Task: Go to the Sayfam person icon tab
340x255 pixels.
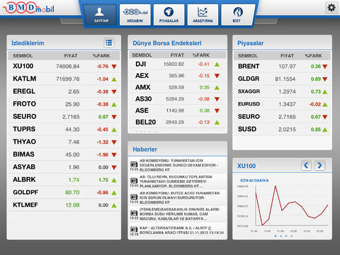Action: tap(101, 14)
